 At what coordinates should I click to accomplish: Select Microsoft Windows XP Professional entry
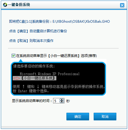coord(50,74)
